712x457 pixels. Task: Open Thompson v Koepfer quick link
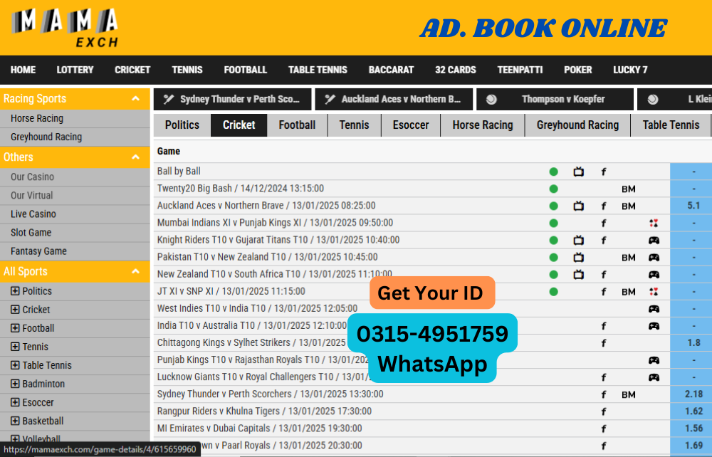(x=555, y=100)
